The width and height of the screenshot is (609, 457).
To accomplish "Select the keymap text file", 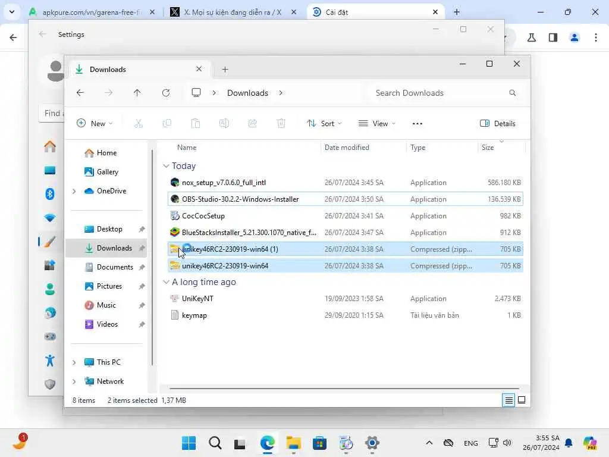I will pyautogui.click(x=346, y=315).
